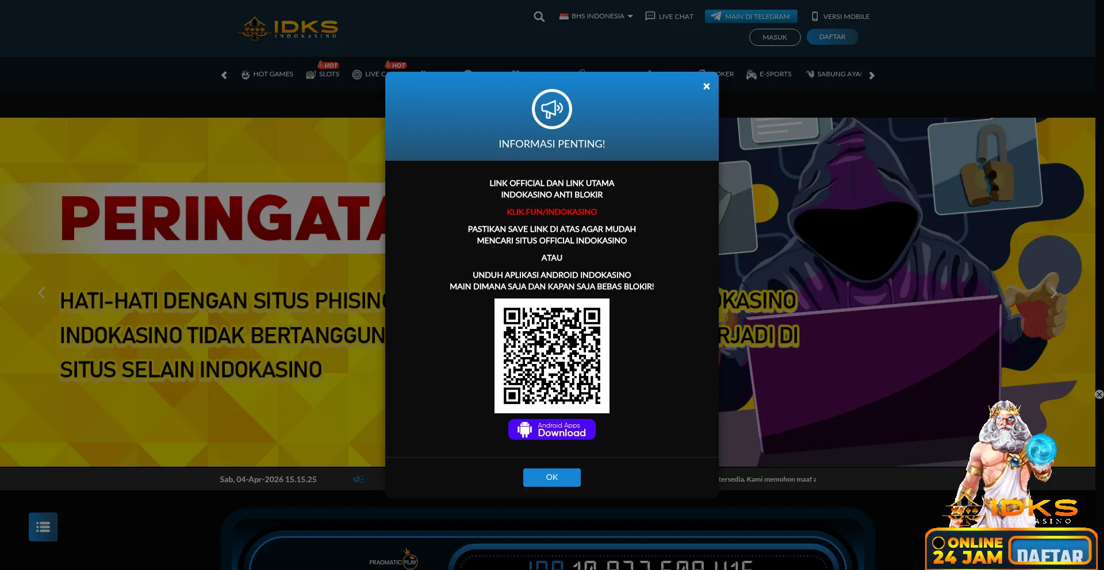The width and height of the screenshot is (1104, 570).
Task: Click the Indonesian flag icon
Action: click(x=563, y=16)
